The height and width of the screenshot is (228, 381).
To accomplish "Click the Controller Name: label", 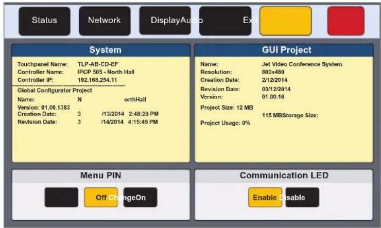I will [41, 72].
